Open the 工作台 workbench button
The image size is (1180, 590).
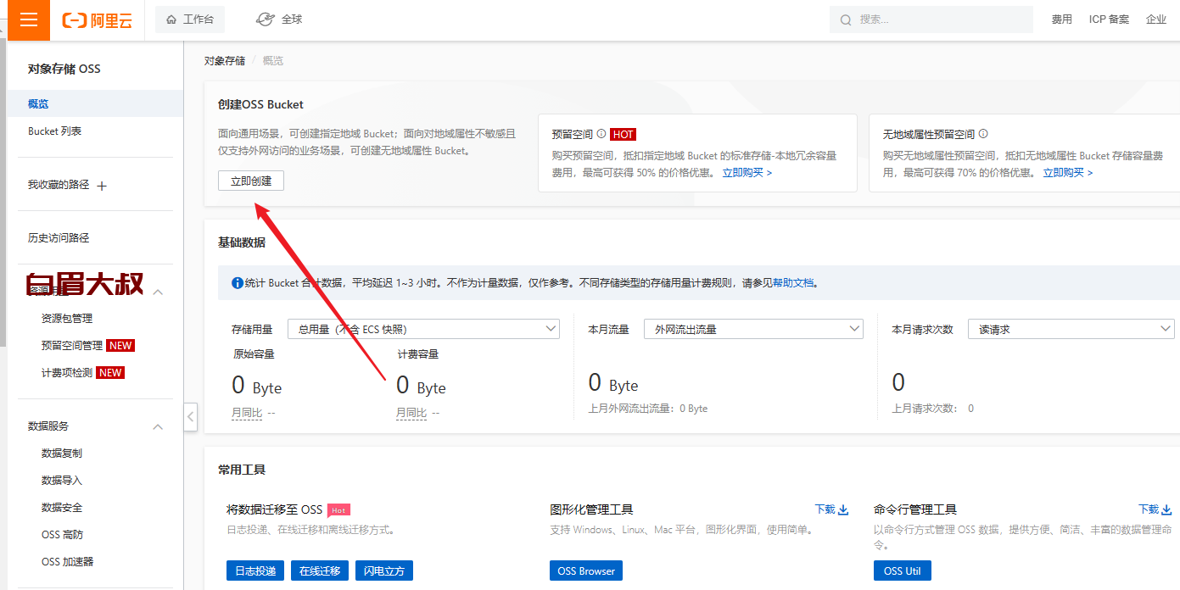[x=190, y=19]
